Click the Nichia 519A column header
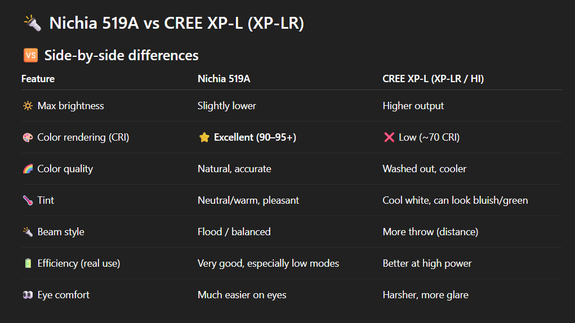The image size is (575, 323). [x=224, y=79]
